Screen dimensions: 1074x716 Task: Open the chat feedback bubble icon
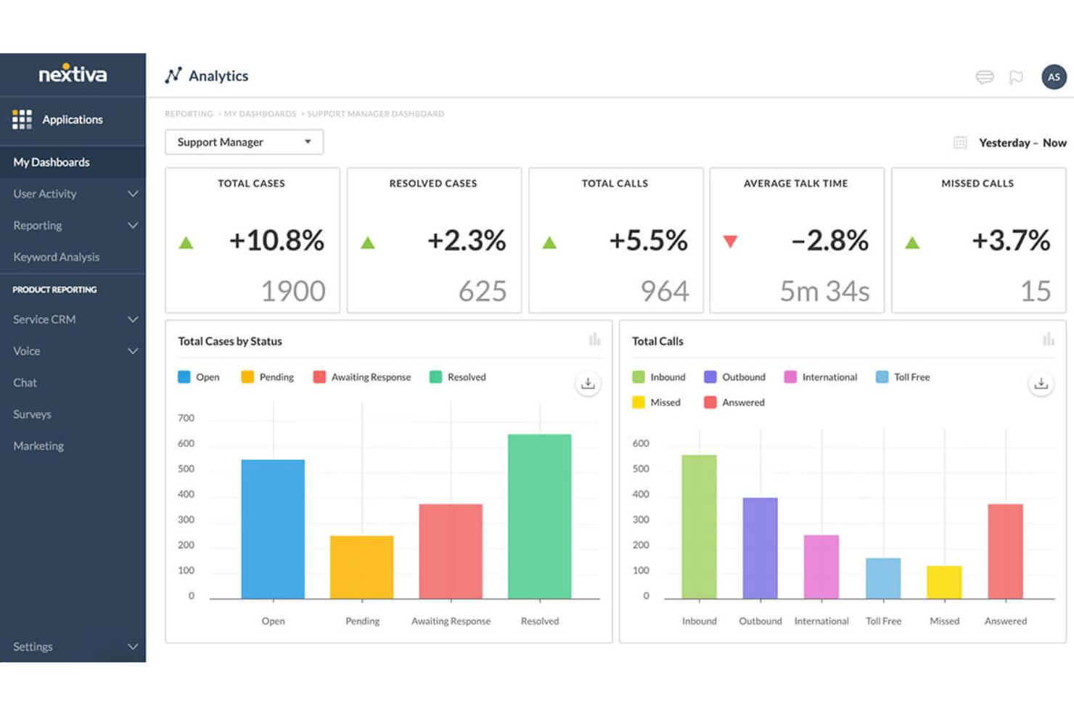pyautogui.click(x=985, y=77)
